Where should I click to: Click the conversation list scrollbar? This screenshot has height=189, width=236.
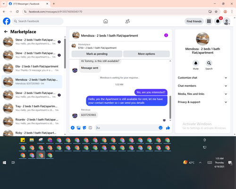(x=65, y=53)
